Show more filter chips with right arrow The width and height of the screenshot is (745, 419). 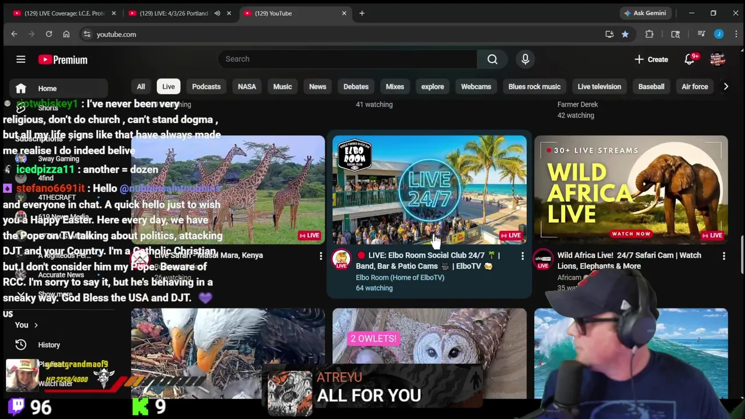click(726, 87)
